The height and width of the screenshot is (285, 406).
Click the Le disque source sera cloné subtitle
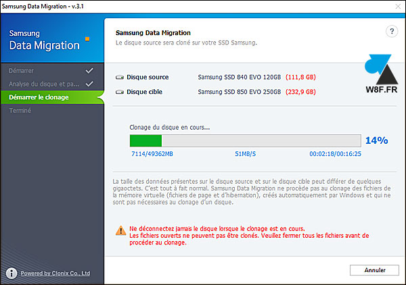(x=186, y=43)
